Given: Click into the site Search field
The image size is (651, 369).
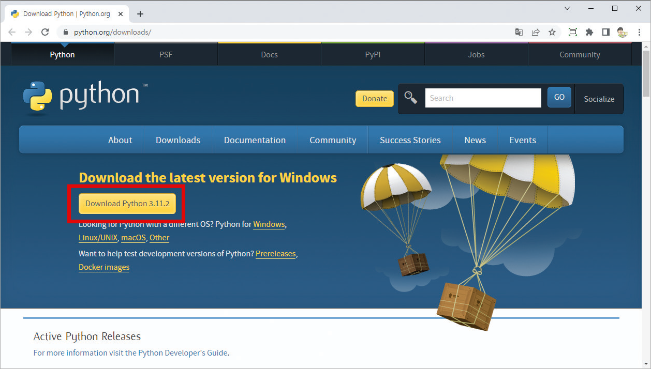Looking at the screenshot, I should 483,98.
